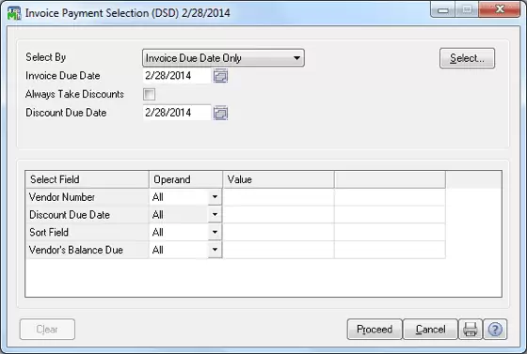The height and width of the screenshot is (354, 527).
Task: Click Vendor Number second value cell
Action: [x=391, y=197]
